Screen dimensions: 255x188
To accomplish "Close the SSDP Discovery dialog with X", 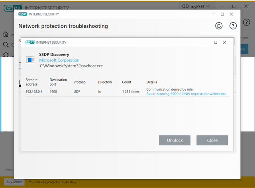I will click(225, 43).
